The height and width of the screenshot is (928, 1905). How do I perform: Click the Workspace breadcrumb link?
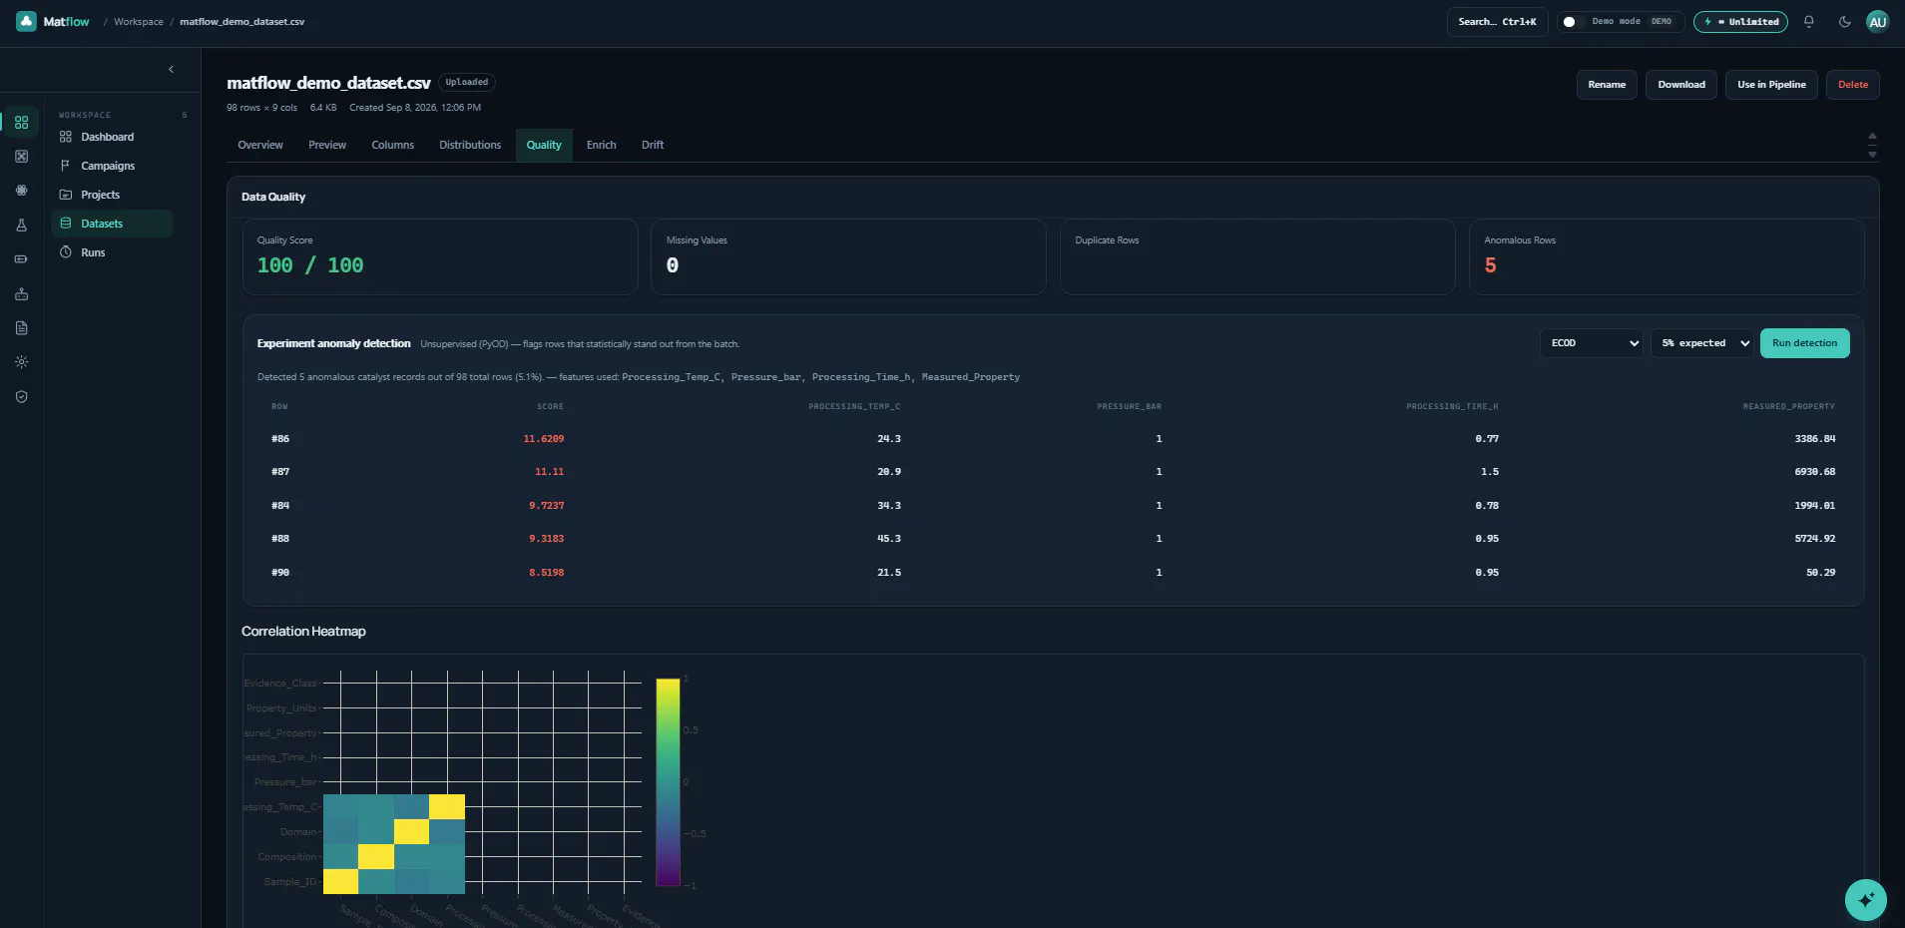tap(139, 22)
